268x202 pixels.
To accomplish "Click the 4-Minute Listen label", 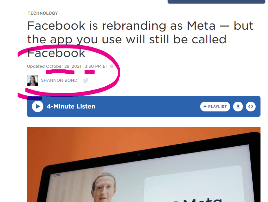I will (71, 107).
